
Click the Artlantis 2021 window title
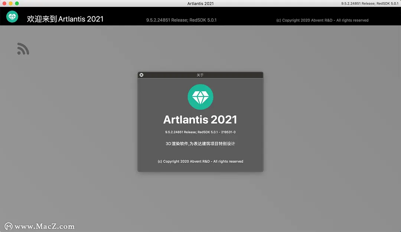coord(200,4)
